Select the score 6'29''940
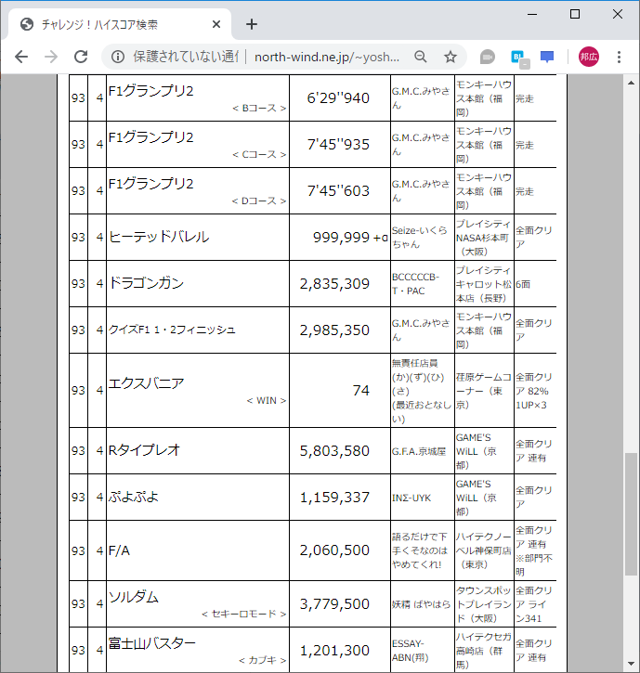Viewport: 640px width, 673px height. 338,97
